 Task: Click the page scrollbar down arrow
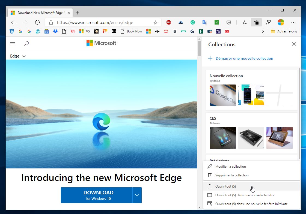tap(199, 207)
